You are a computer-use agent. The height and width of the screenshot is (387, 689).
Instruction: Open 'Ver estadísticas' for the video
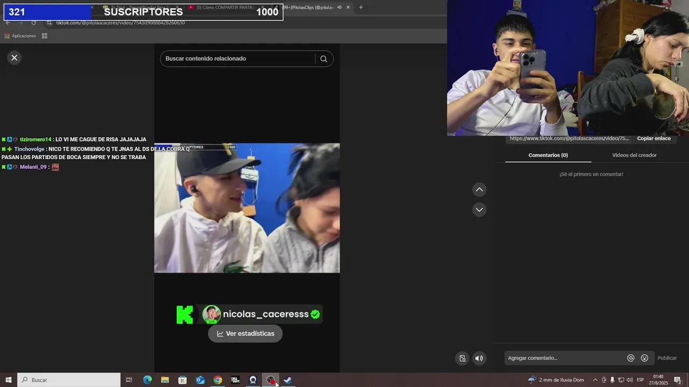tap(245, 334)
